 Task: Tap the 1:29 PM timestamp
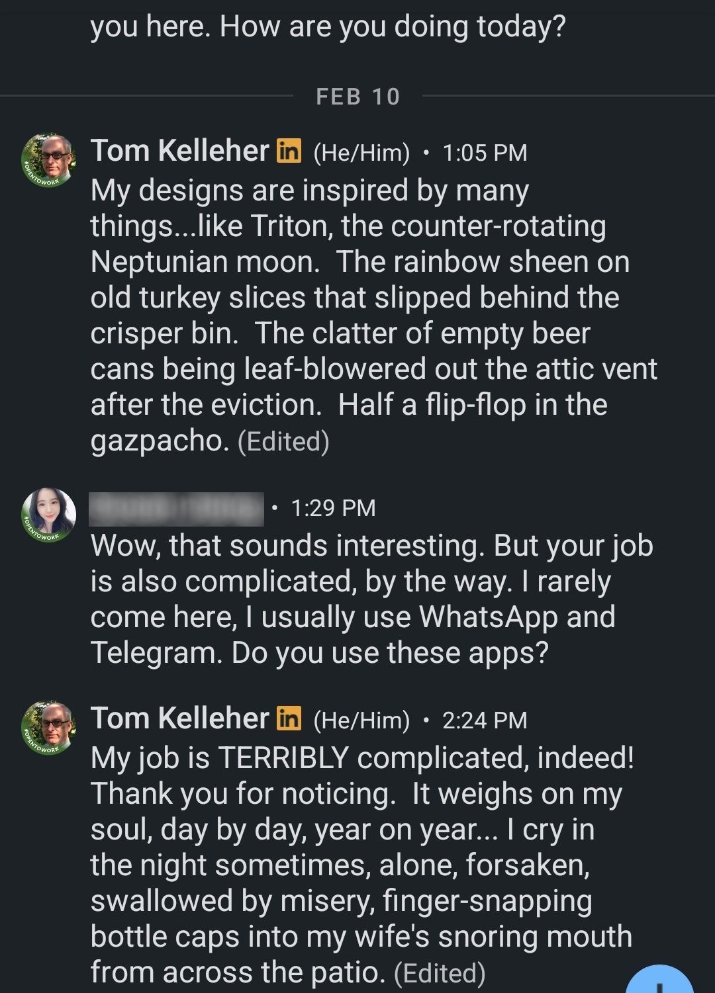[x=333, y=508]
